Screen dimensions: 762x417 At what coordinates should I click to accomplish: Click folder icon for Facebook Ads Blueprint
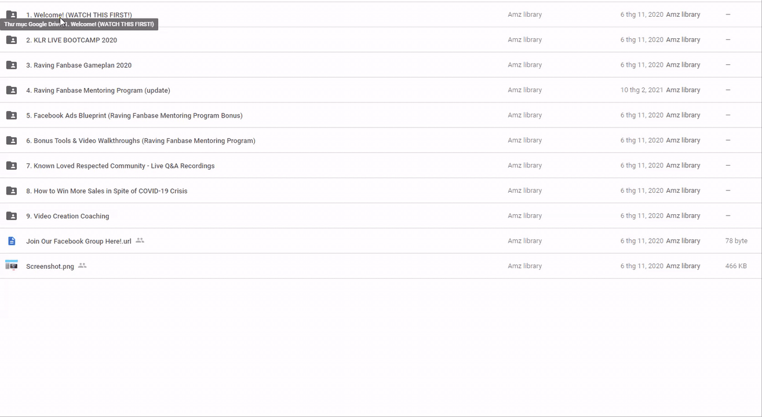12,115
